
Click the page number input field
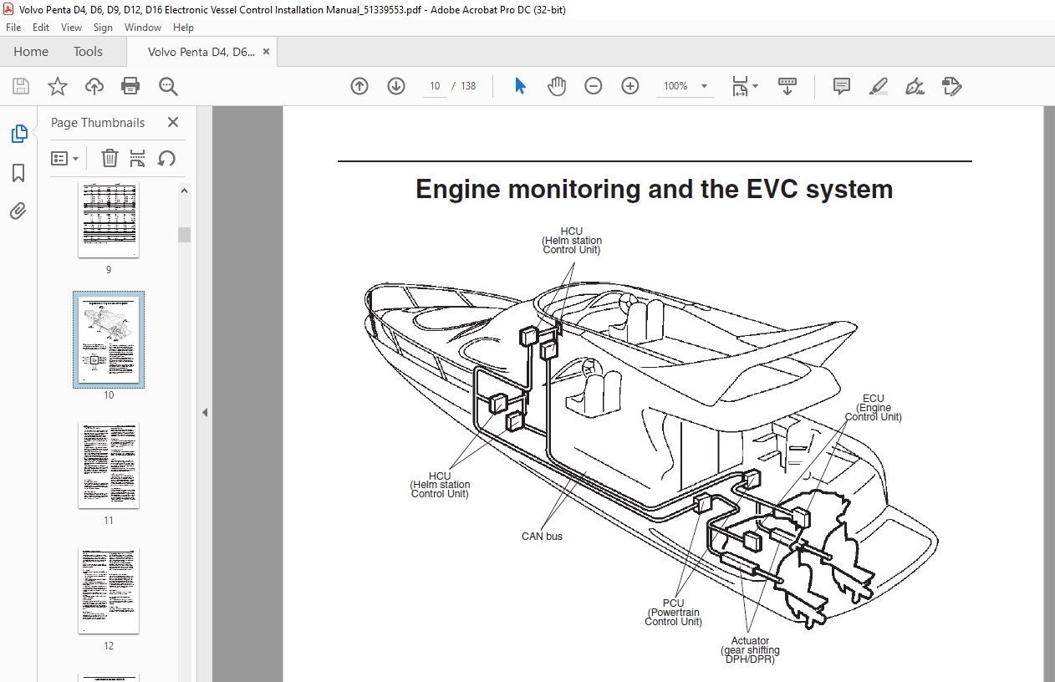[435, 86]
